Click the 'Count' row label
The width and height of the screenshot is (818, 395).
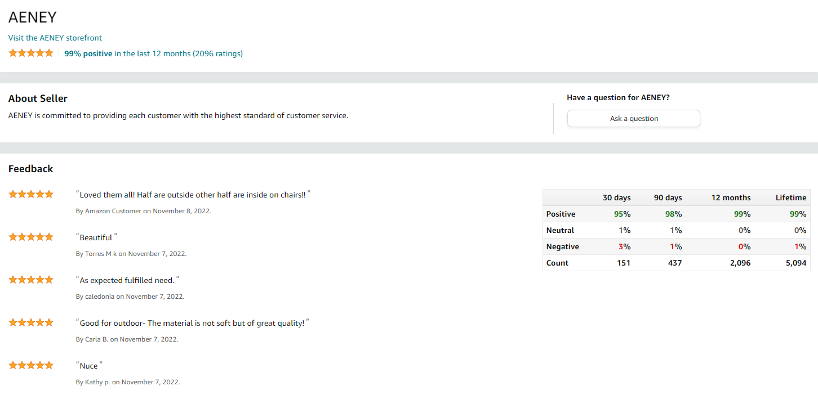pyautogui.click(x=558, y=263)
